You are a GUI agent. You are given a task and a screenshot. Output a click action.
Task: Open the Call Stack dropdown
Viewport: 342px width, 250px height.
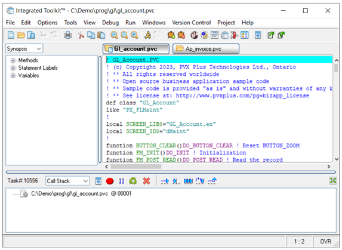pos(67,181)
